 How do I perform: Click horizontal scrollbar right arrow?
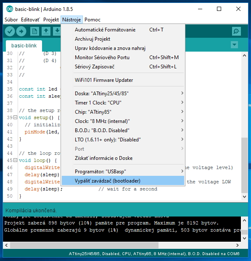[x=238, y=245]
